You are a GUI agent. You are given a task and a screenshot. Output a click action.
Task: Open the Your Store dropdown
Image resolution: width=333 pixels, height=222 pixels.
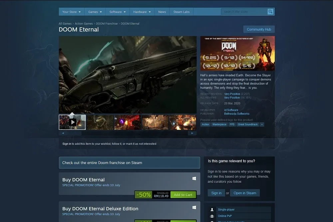[71, 12]
